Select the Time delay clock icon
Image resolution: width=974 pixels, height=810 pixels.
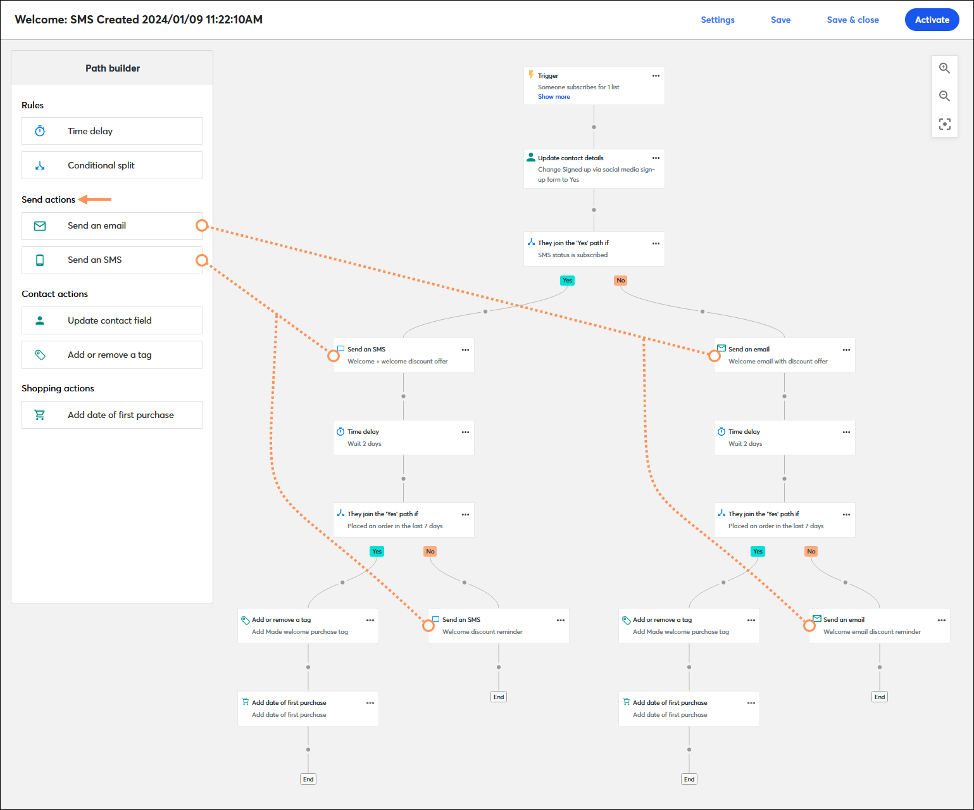point(39,130)
